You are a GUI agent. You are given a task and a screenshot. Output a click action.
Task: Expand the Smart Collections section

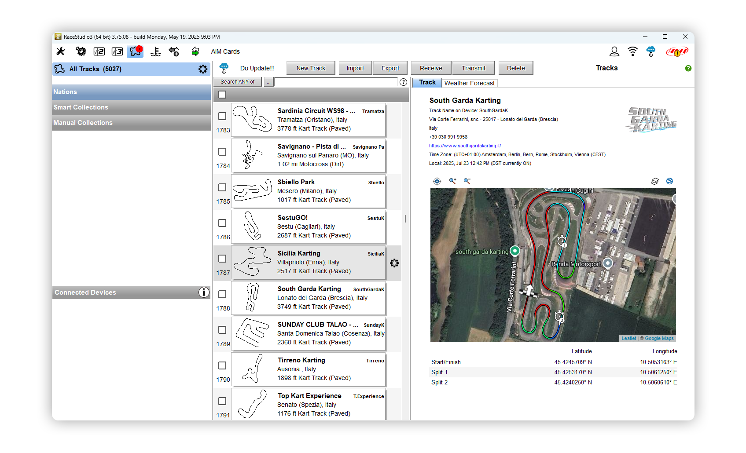pyautogui.click(x=131, y=107)
